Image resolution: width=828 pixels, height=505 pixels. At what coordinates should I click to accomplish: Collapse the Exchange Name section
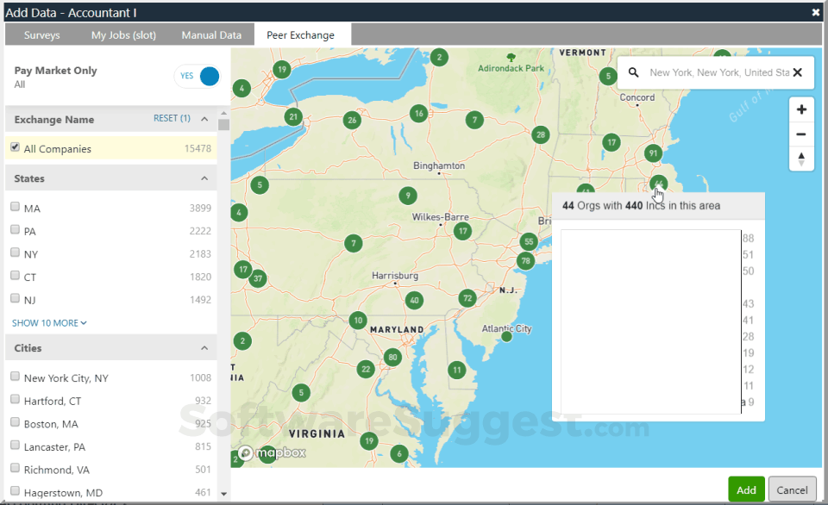[x=205, y=120]
